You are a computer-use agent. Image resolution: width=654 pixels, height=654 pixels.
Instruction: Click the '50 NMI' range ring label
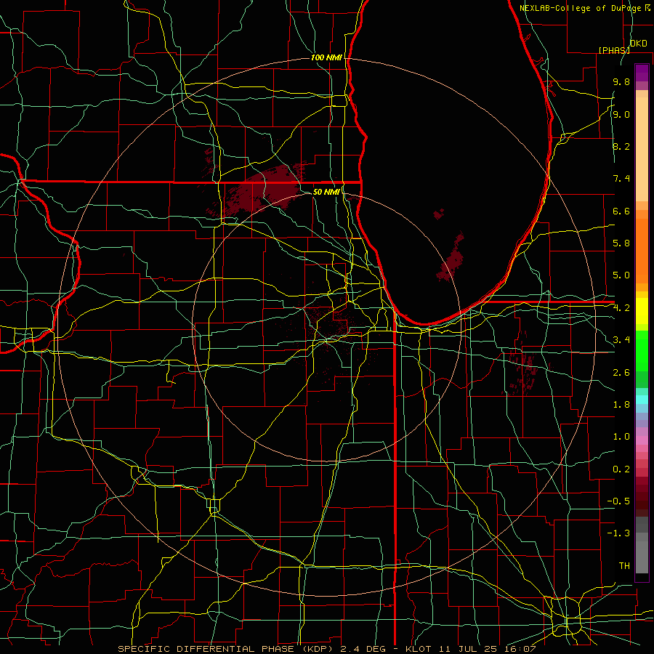click(x=326, y=192)
